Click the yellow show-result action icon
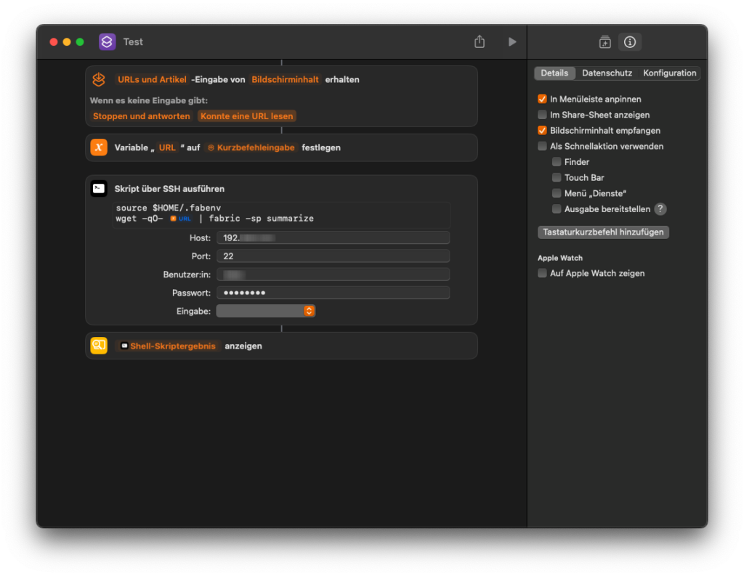Viewport: 744px width, 576px height. coord(99,346)
